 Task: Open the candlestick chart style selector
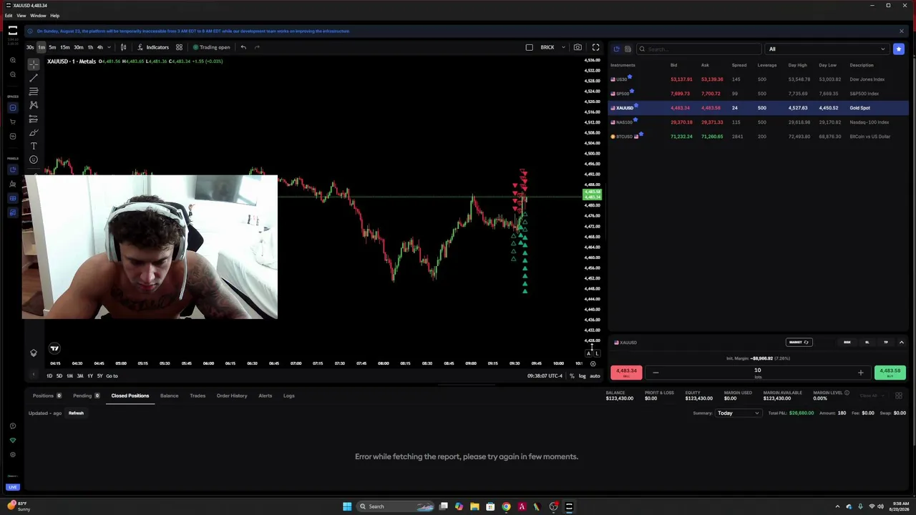pyautogui.click(x=123, y=47)
